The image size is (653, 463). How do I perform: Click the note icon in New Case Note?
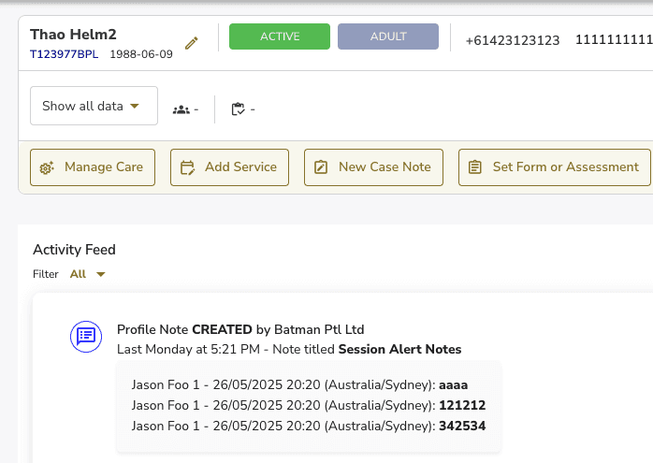click(x=321, y=167)
